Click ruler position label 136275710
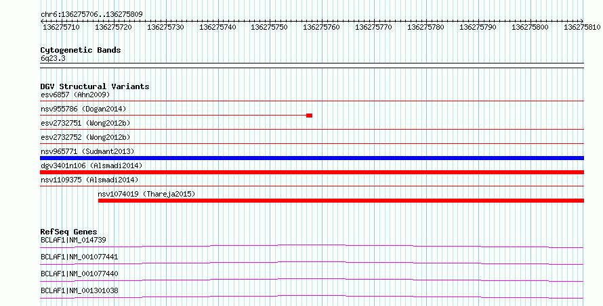603x306 pixels. pos(61,27)
